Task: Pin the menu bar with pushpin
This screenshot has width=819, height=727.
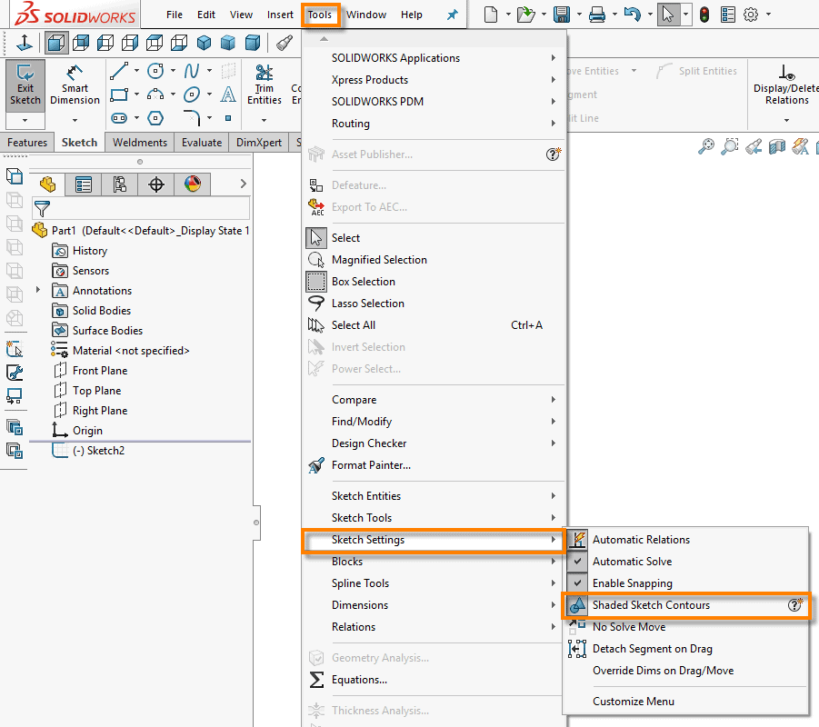Action: (453, 15)
